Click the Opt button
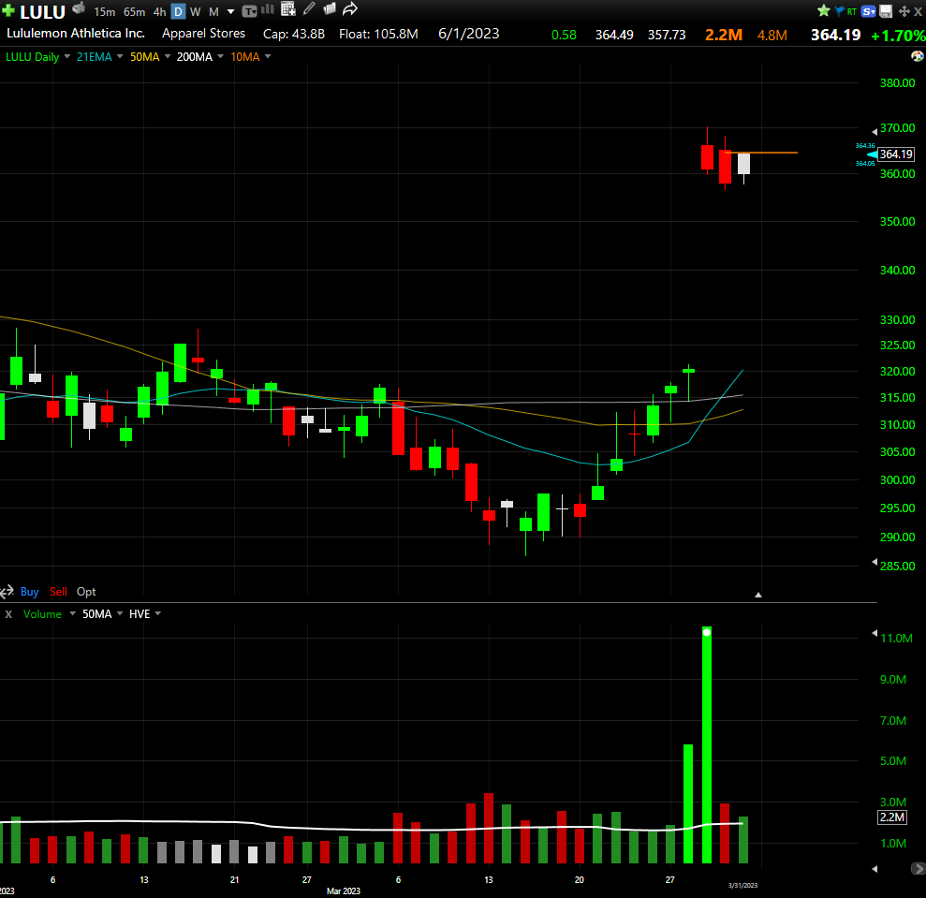Screen dimensions: 926x898 [x=86, y=592]
